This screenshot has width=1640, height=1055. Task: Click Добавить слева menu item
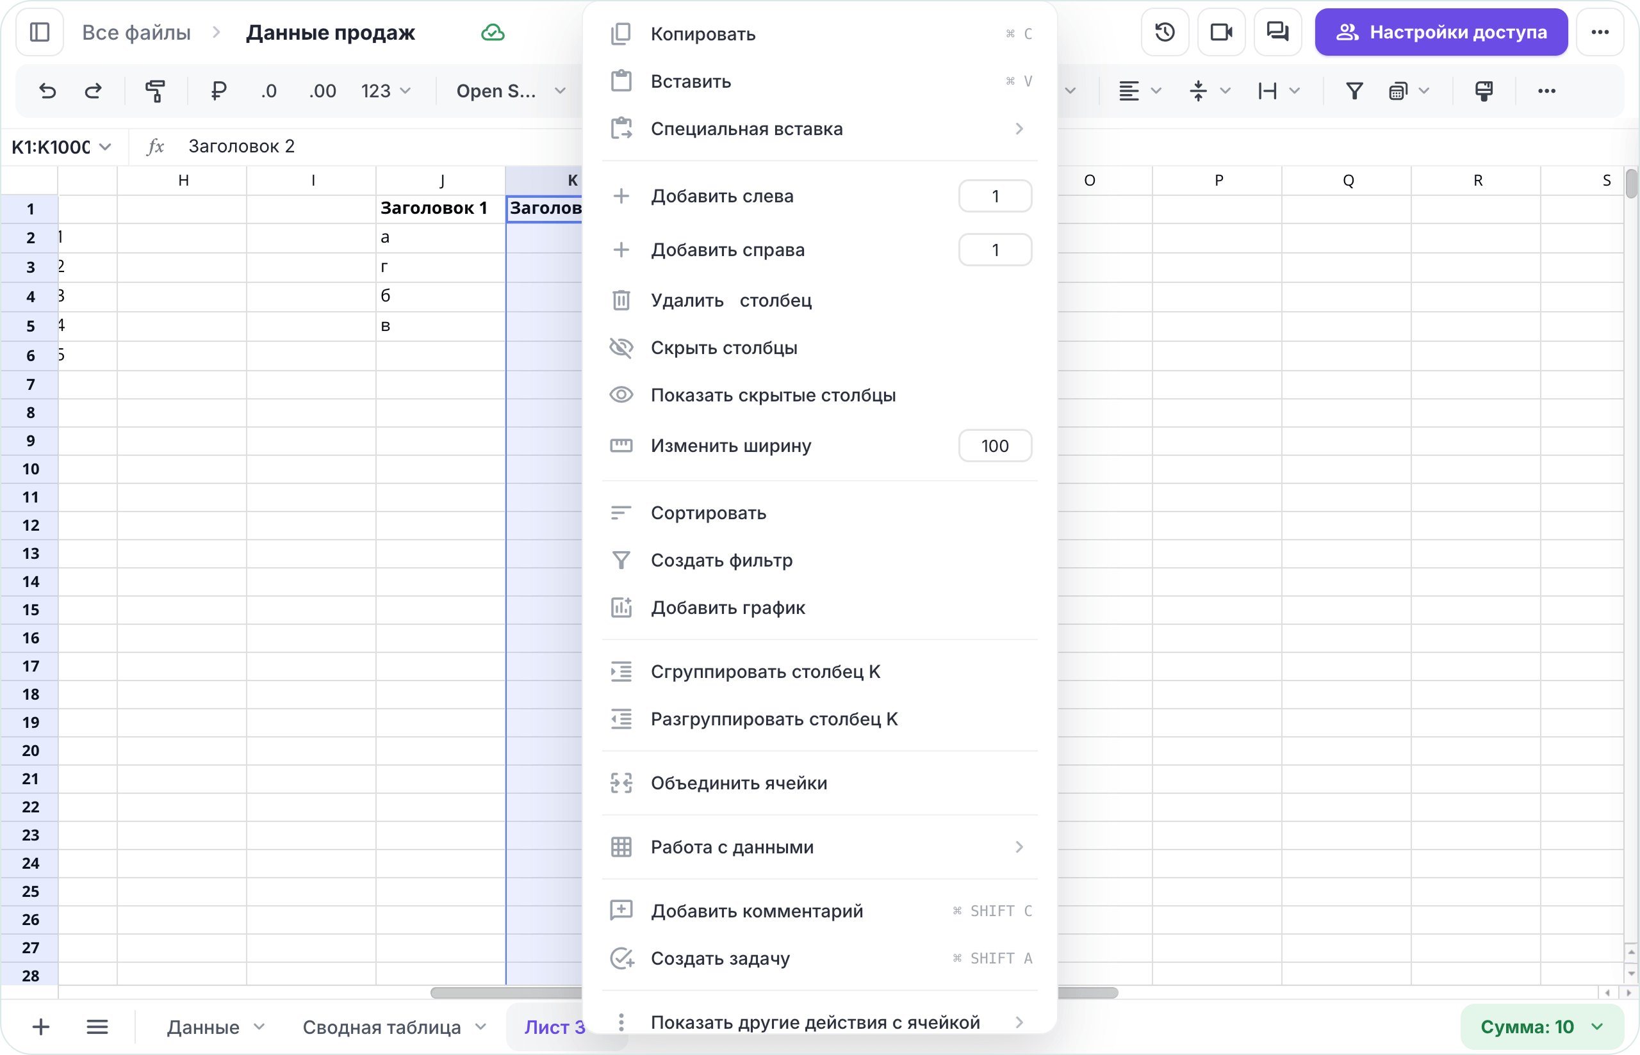coord(723,196)
